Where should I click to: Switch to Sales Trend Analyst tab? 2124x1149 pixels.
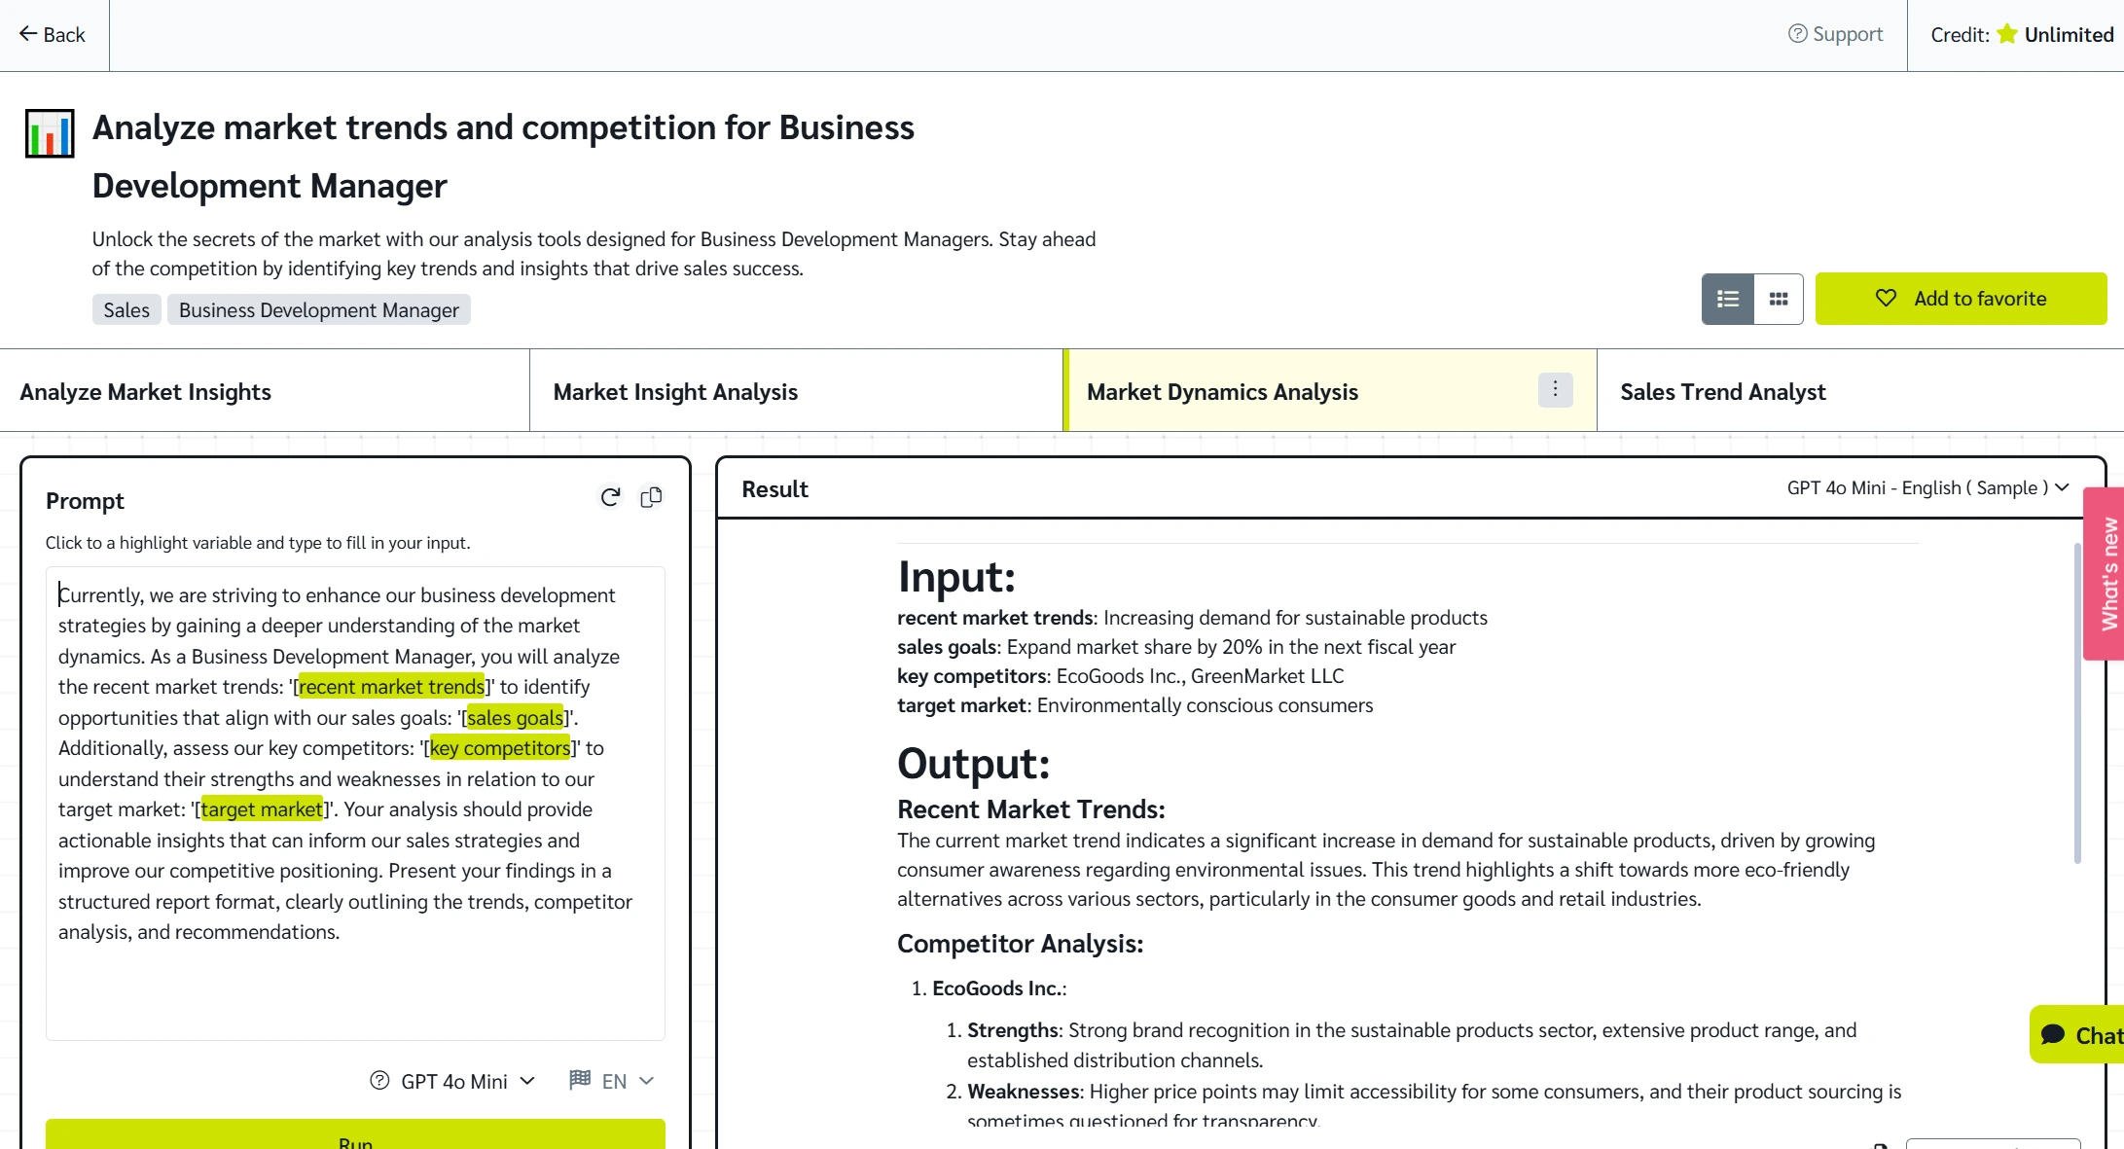click(x=1722, y=390)
